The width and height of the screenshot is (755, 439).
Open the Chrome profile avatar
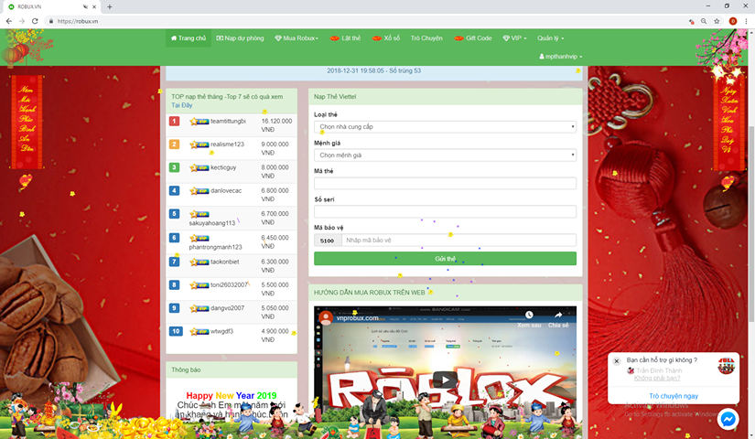pos(733,21)
